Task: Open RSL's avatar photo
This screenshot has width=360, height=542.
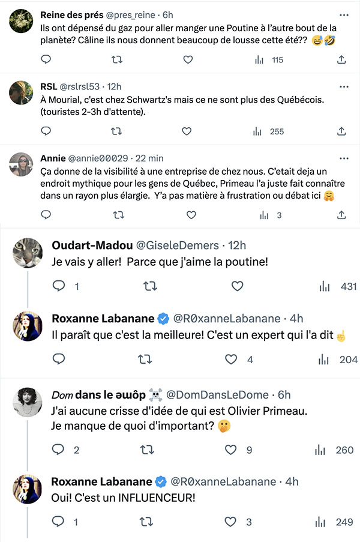Action: pos(21,92)
